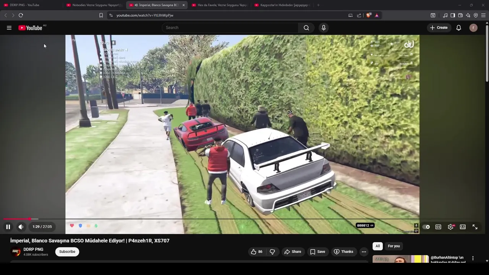
Task: Pause the video
Action: point(8,227)
